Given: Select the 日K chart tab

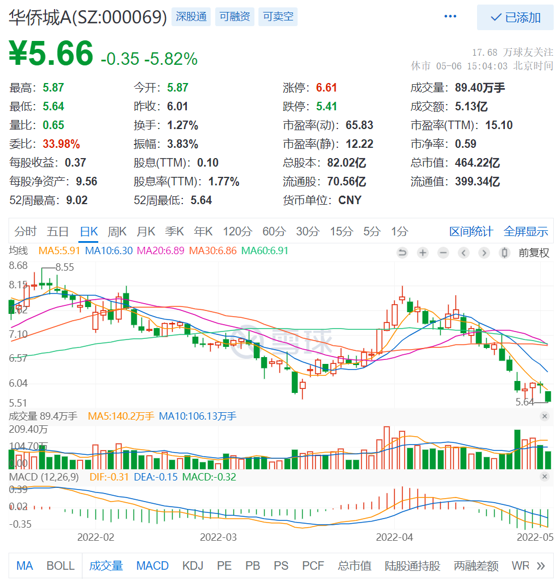Looking at the screenshot, I should pos(89,231).
